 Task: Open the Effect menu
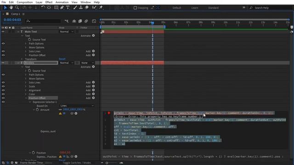[49, 2]
